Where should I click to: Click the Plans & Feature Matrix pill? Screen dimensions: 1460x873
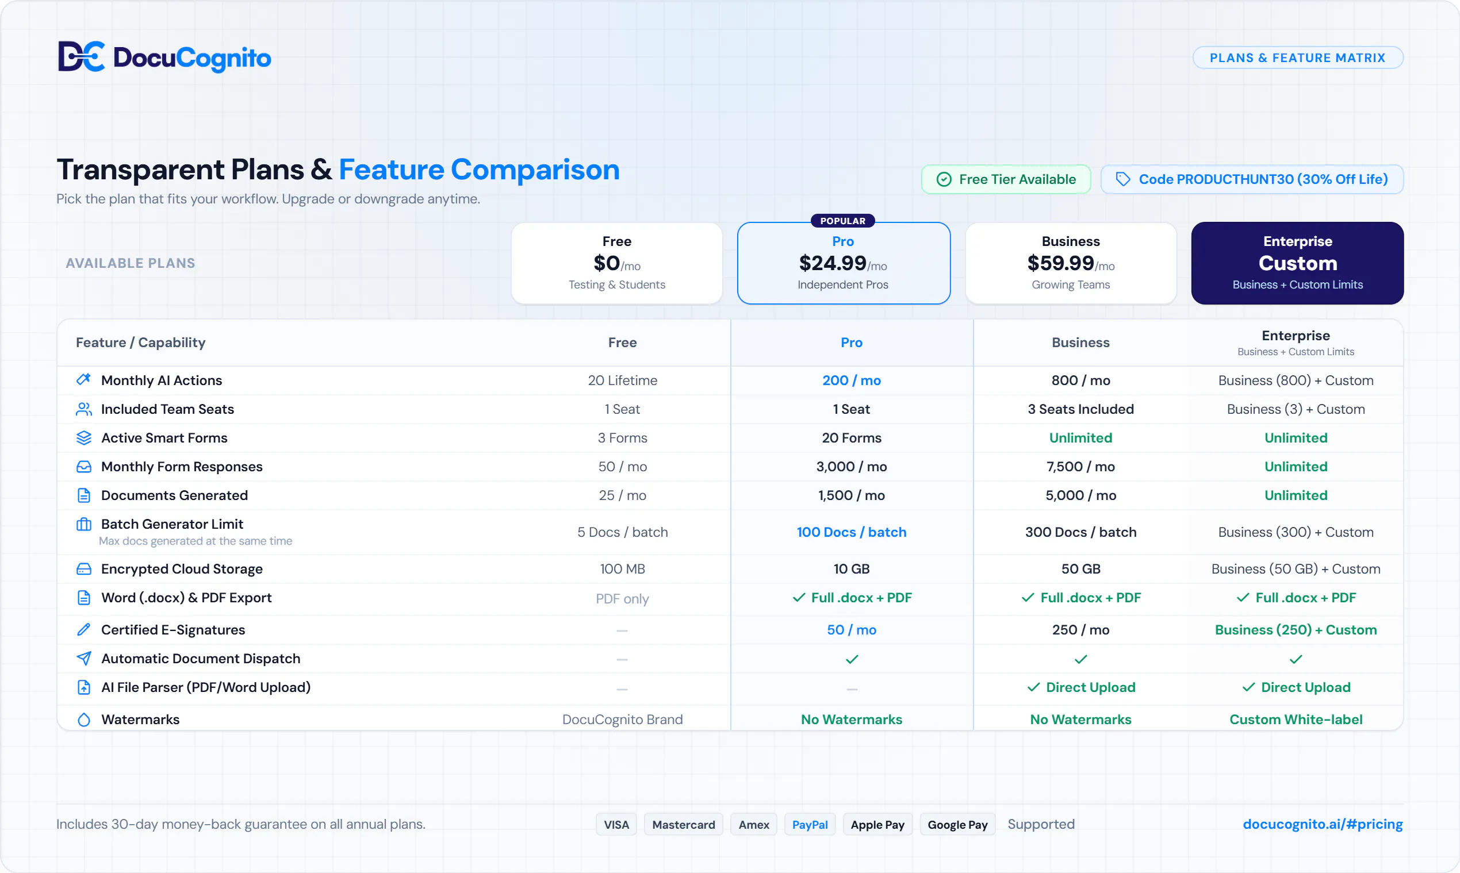(1298, 57)
